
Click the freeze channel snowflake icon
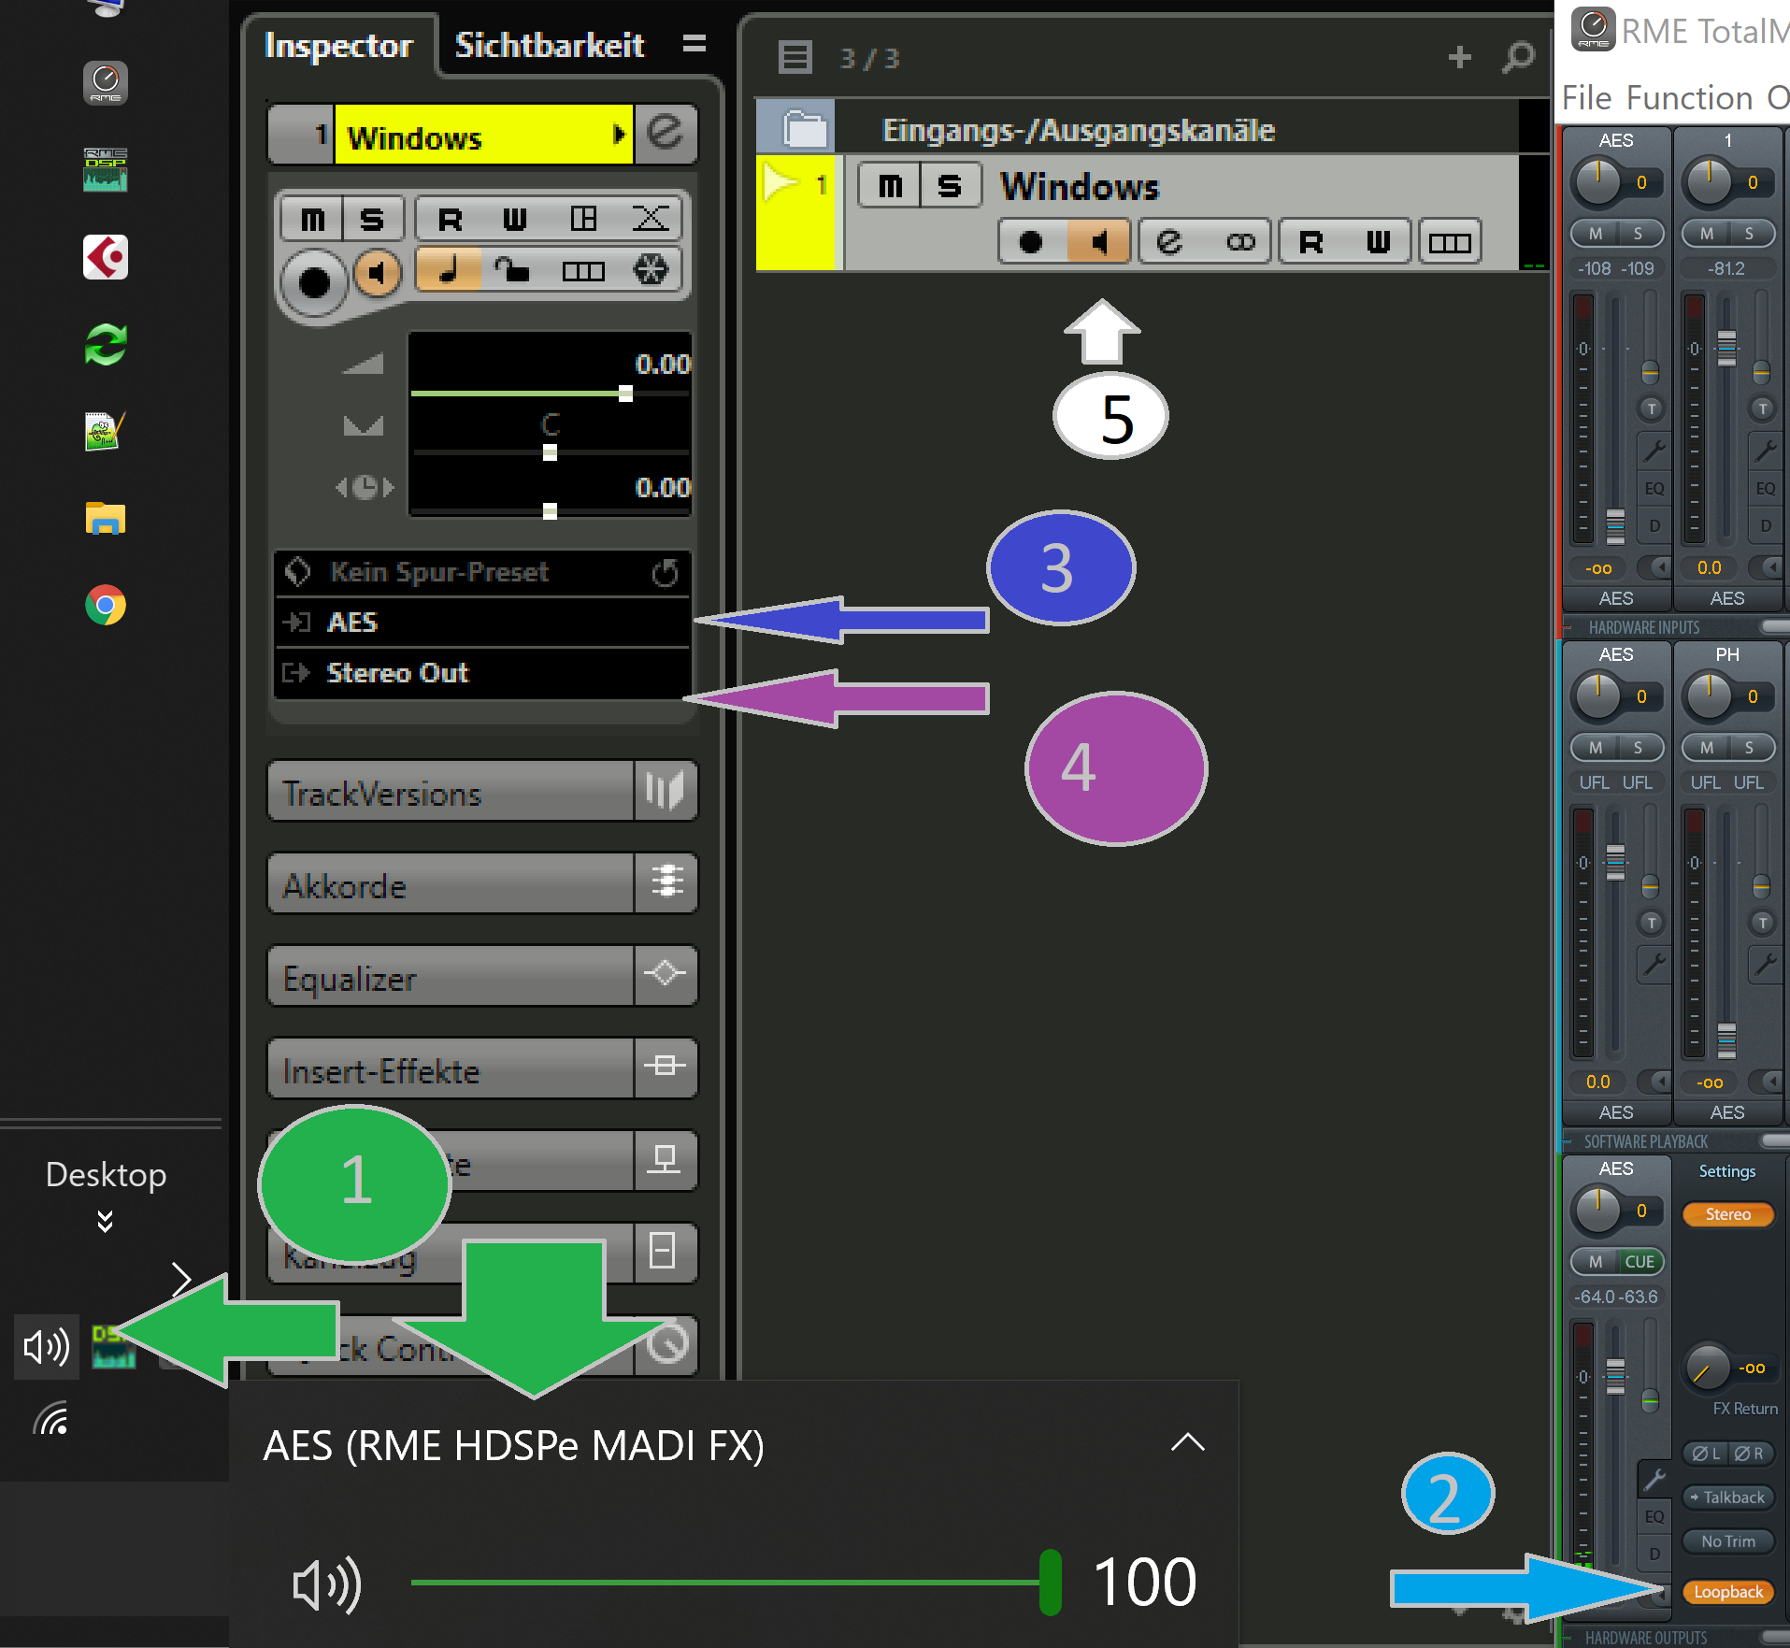click(x=651, y=271)
